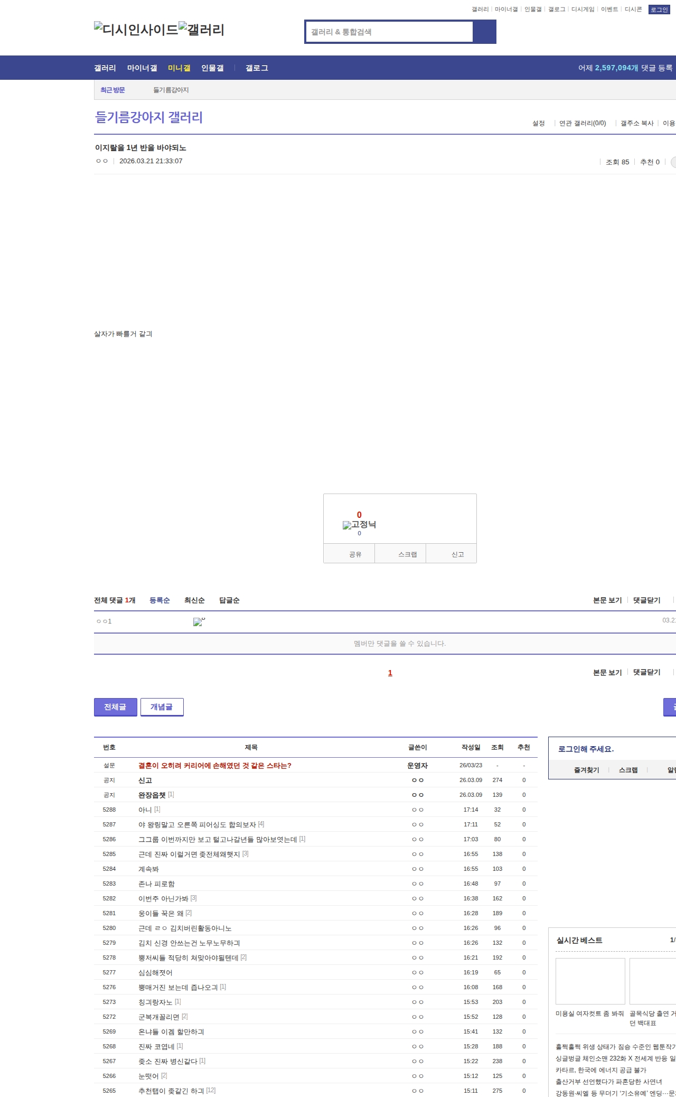The height and width of the screenshot is (1097, 676).
Task: Open the first 실시간 베스트 thumbnail
Action: pos(590,981)
